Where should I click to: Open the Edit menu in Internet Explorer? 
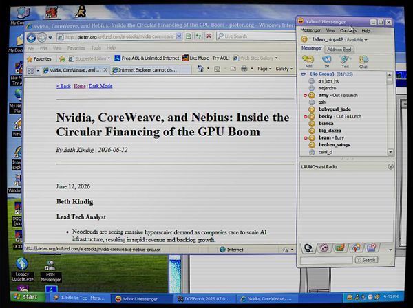pos(43,48)
